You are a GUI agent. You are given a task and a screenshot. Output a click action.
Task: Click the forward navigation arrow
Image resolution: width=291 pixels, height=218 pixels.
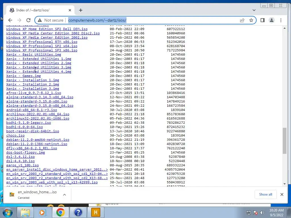(x=19, y=20)
